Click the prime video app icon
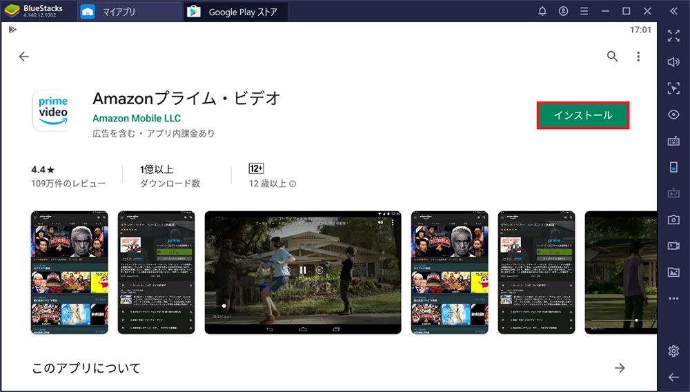690x392 pixels. [53, 110]
